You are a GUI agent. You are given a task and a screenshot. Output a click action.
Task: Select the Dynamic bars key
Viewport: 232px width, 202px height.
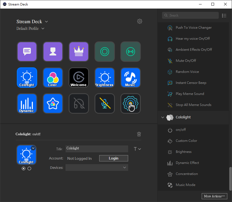(x=27, y=103)
